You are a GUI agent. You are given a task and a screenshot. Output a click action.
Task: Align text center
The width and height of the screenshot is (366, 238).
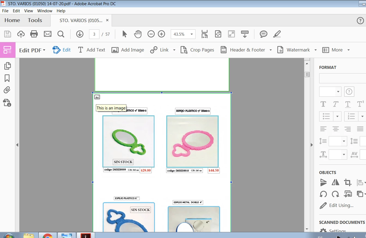click(335, 129)
